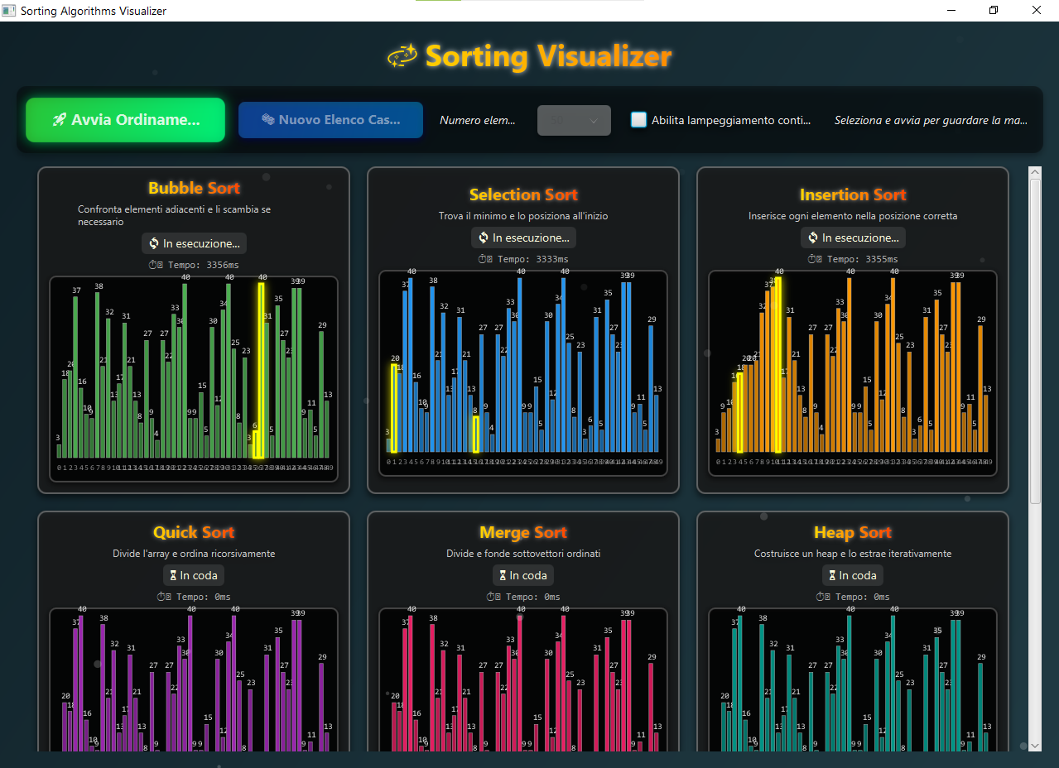Click the red Merge Sort bar chart
Screen dimensions: 1059x768
[x=523, y=680]
